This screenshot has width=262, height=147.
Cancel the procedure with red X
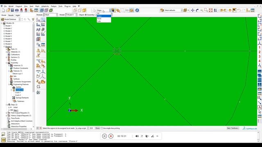pyautogui.click(x=41, y=128)
